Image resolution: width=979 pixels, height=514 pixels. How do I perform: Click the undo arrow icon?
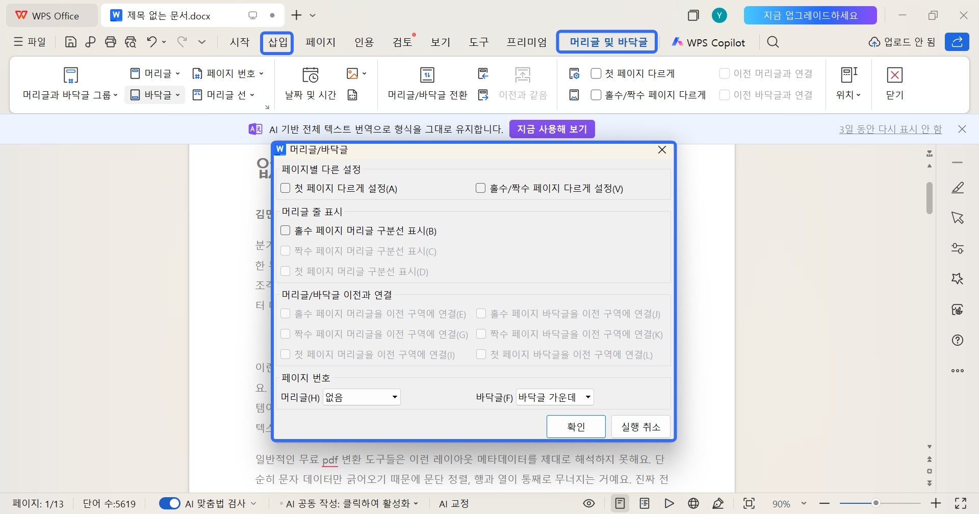click(152, 42)
